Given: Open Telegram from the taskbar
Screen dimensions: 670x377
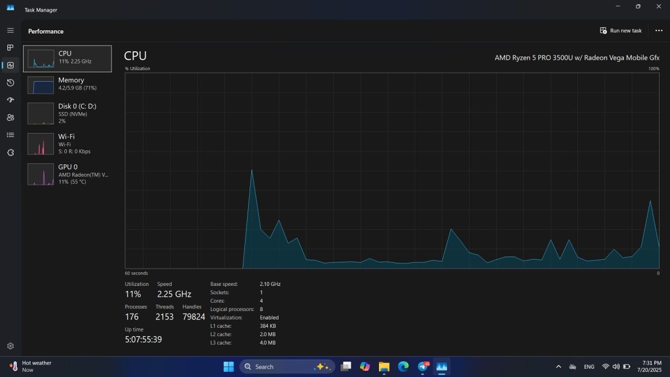Looking at the screenshot, I should click(x=422, y=367).
